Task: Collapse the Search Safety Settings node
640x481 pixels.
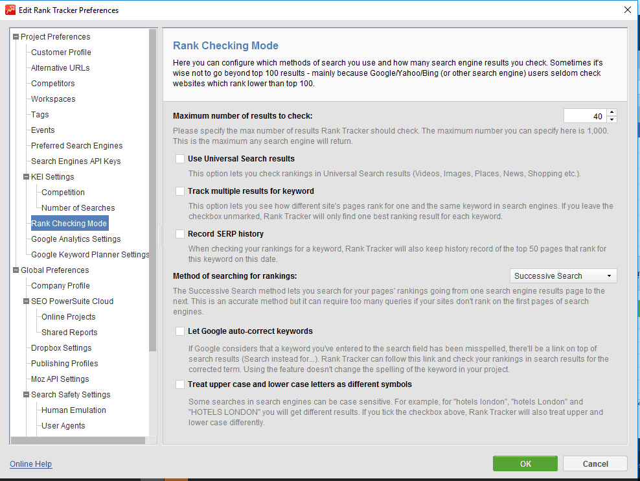Action: pyautogui.click(x=26, y=395)
